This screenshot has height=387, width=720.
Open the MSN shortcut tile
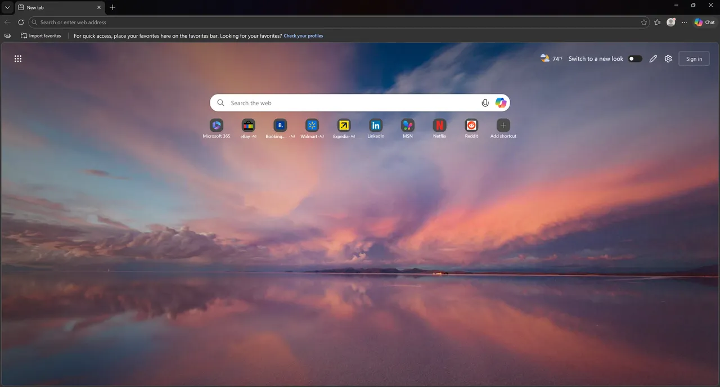click(408, 128)
